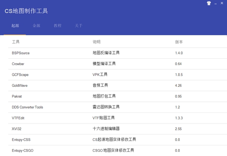The height and width of the screenshot is (156, 227).
Task: Open the skin (shirt) icon in title bar
Action: click(x=209, y=3)
